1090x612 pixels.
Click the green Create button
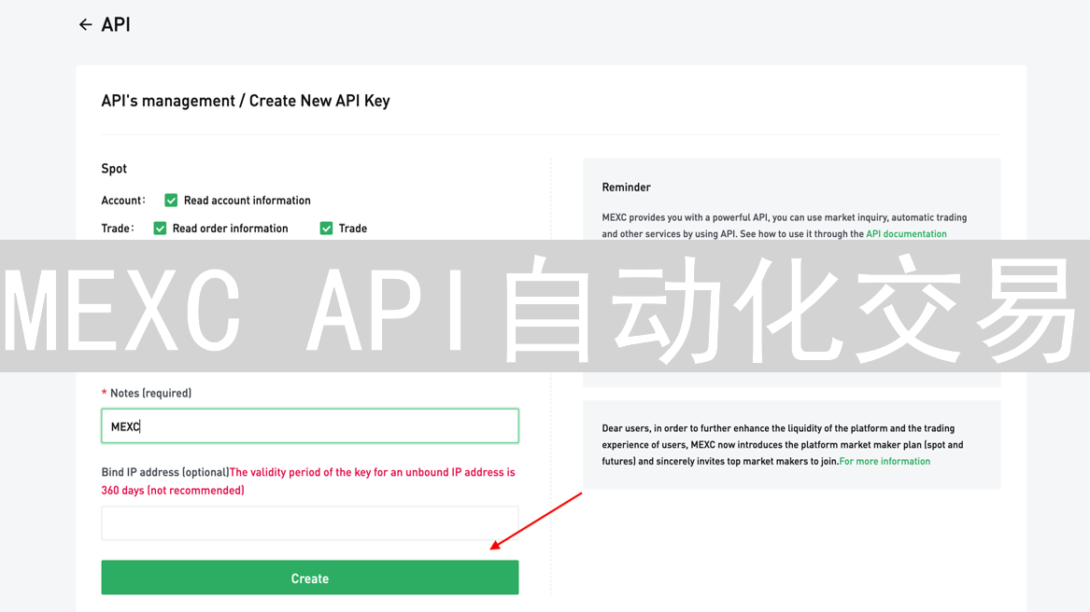coord(310,577)
